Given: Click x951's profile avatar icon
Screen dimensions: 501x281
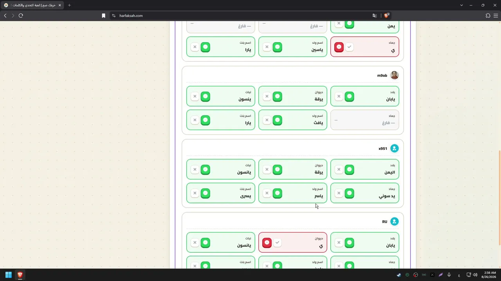Looking at the screenshot, I should [x=395, y=148].
